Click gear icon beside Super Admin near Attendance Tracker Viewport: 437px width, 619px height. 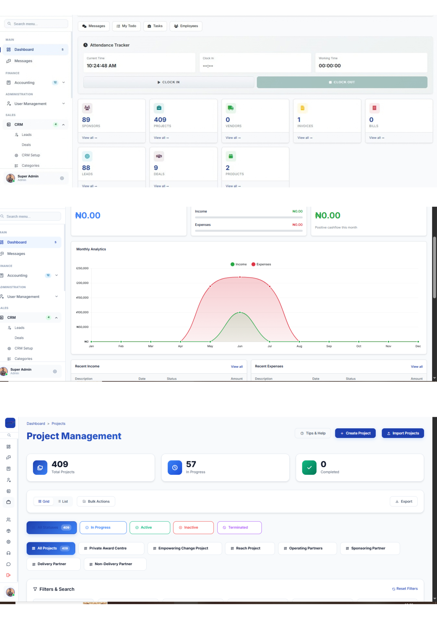pyautogui.click(x=62, y=178)
